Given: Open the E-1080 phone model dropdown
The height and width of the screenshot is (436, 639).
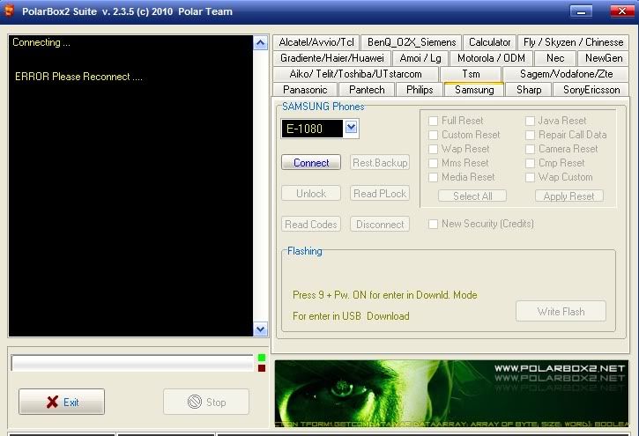Looking at the screenshot, I should [x=352, y=128].
